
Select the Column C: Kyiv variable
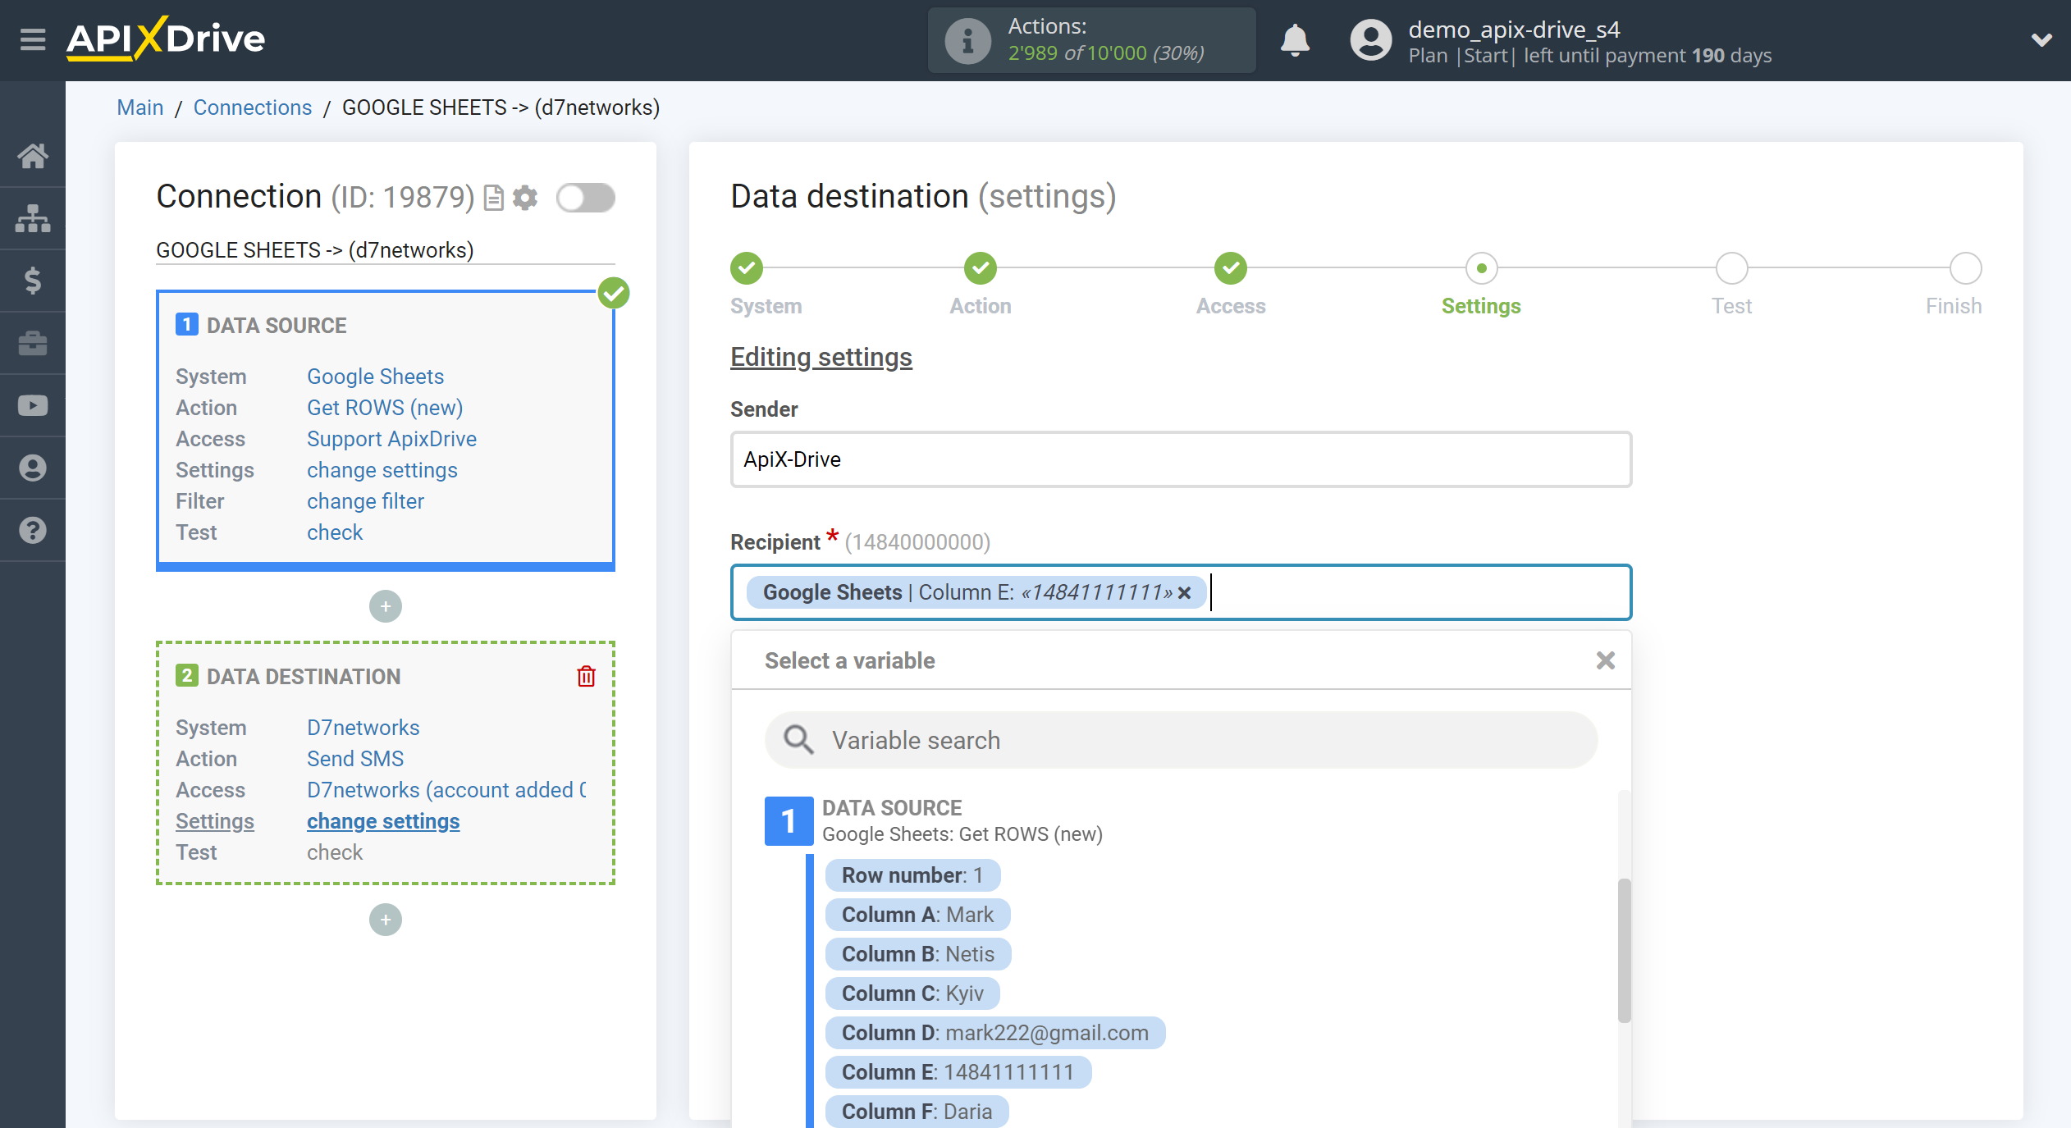point(912,993)
